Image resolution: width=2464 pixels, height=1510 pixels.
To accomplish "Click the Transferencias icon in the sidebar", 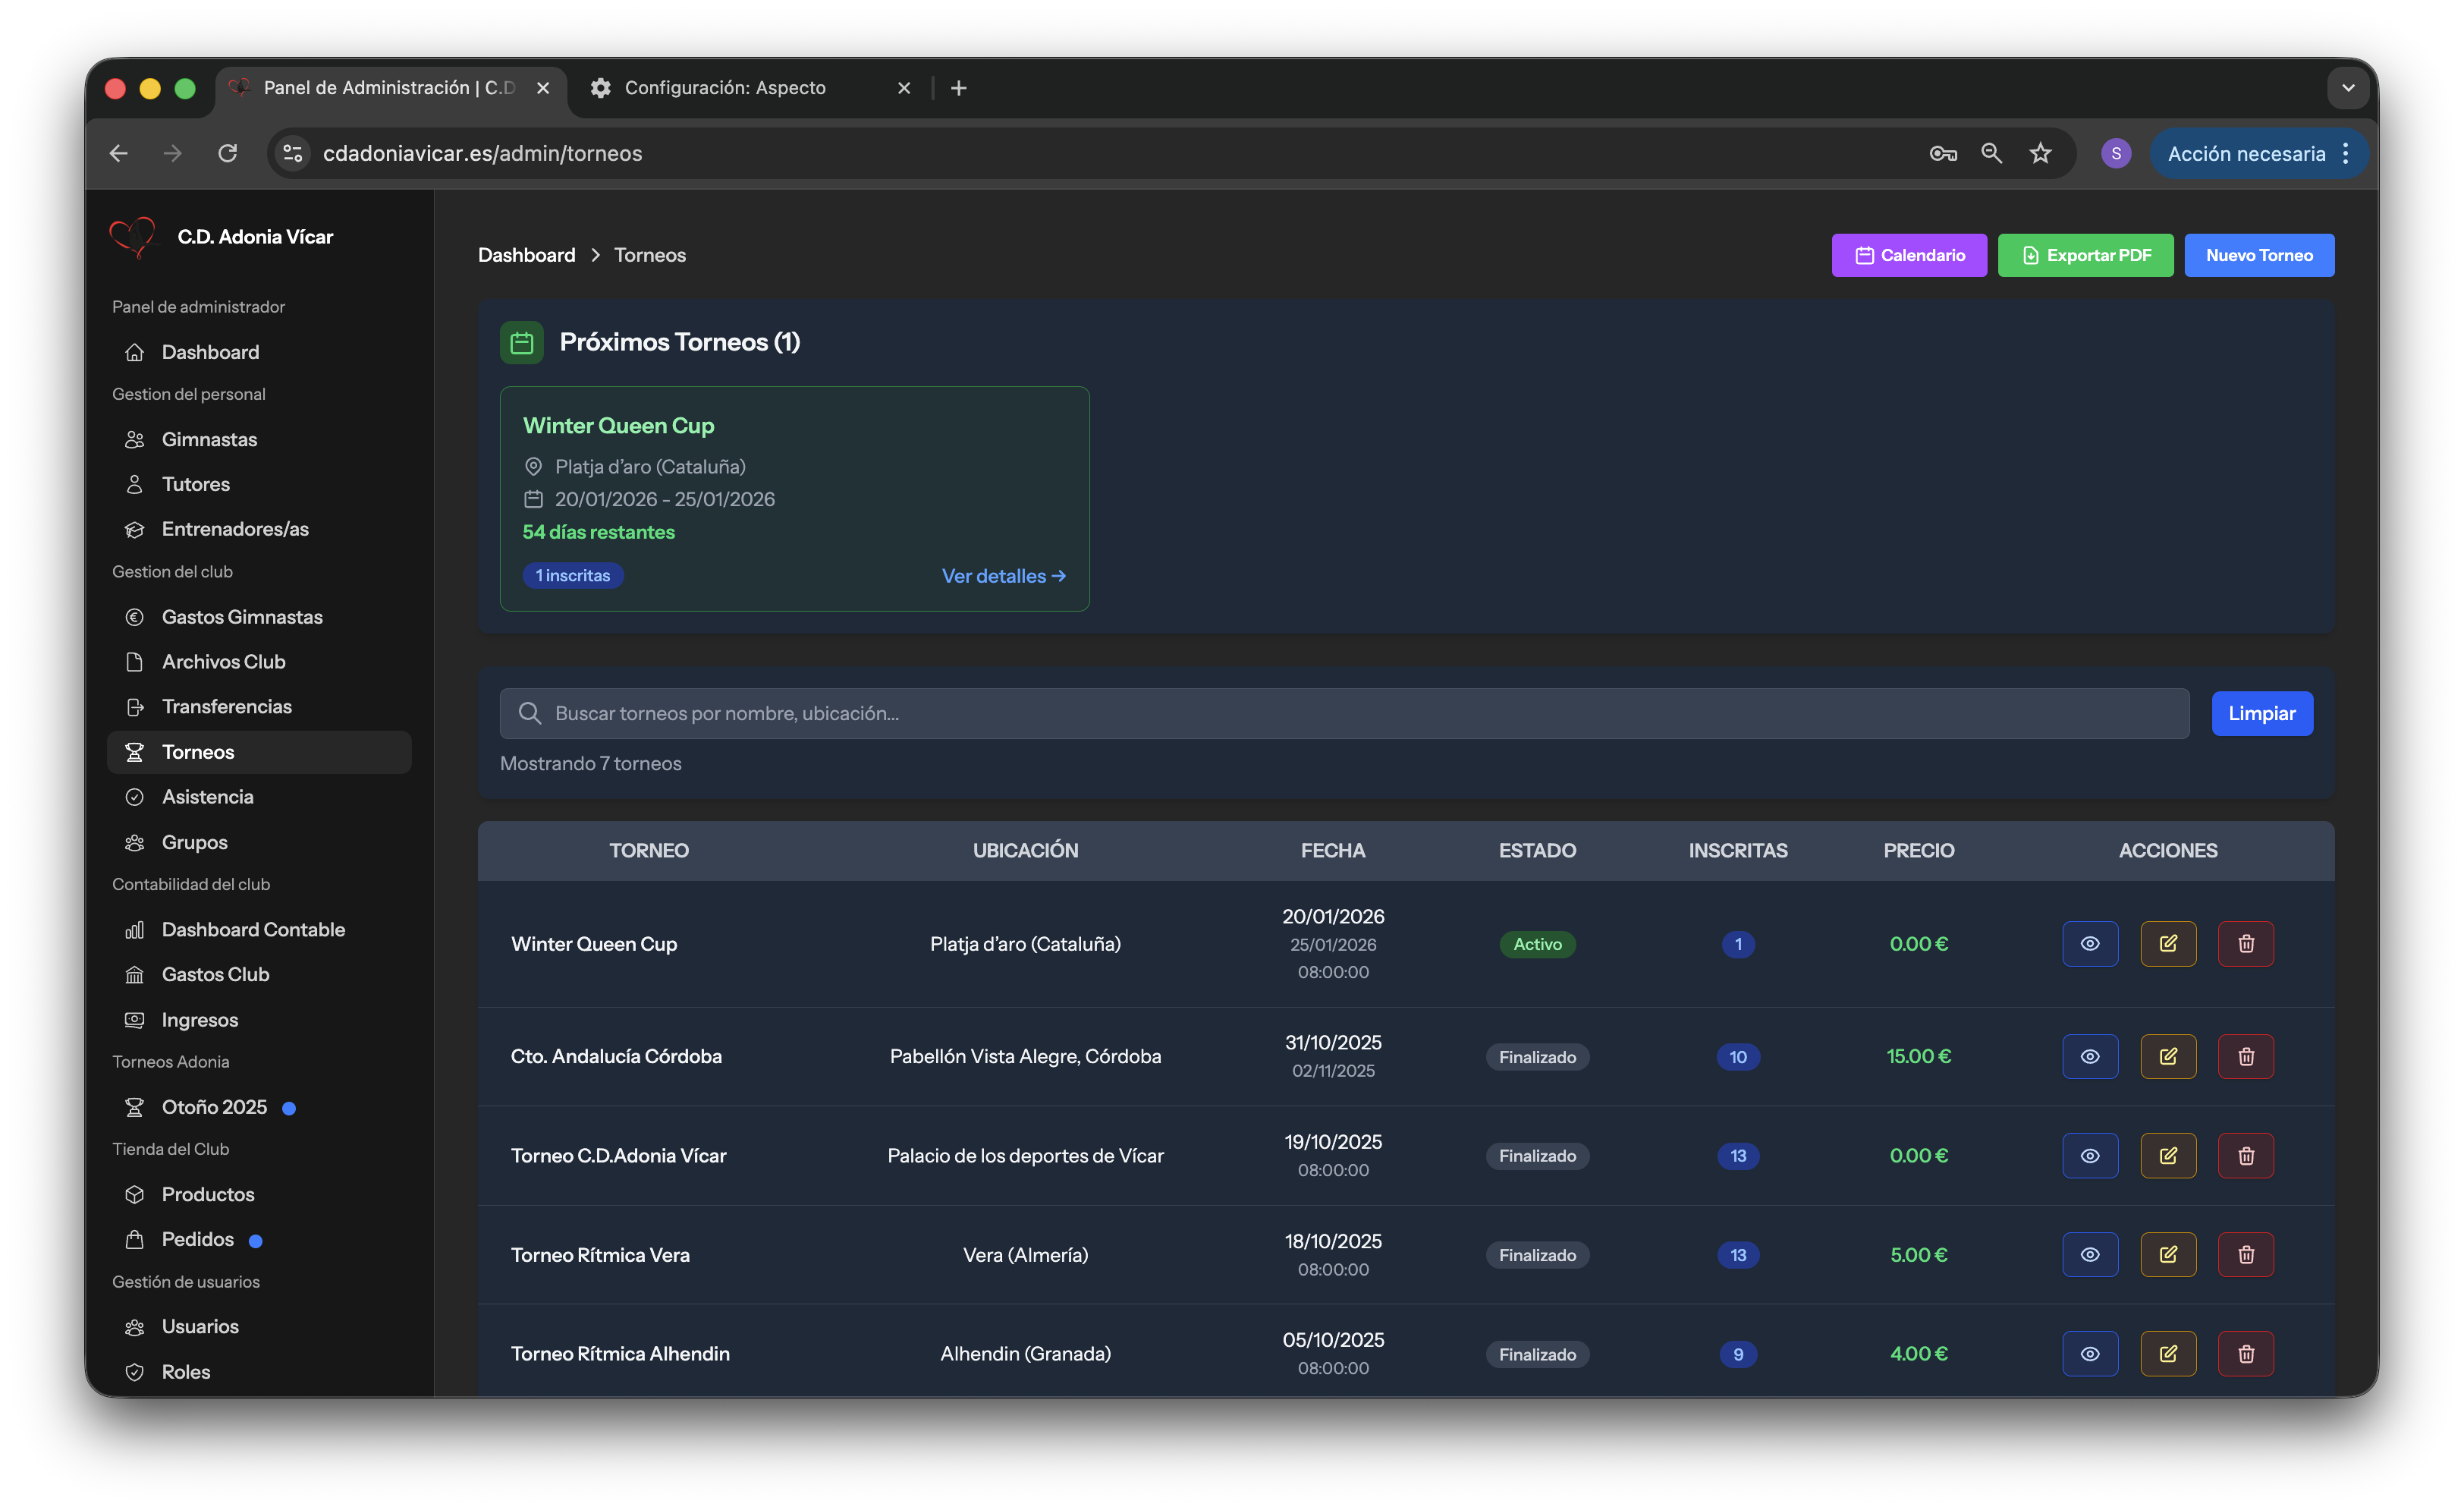I will click(136, 706).
